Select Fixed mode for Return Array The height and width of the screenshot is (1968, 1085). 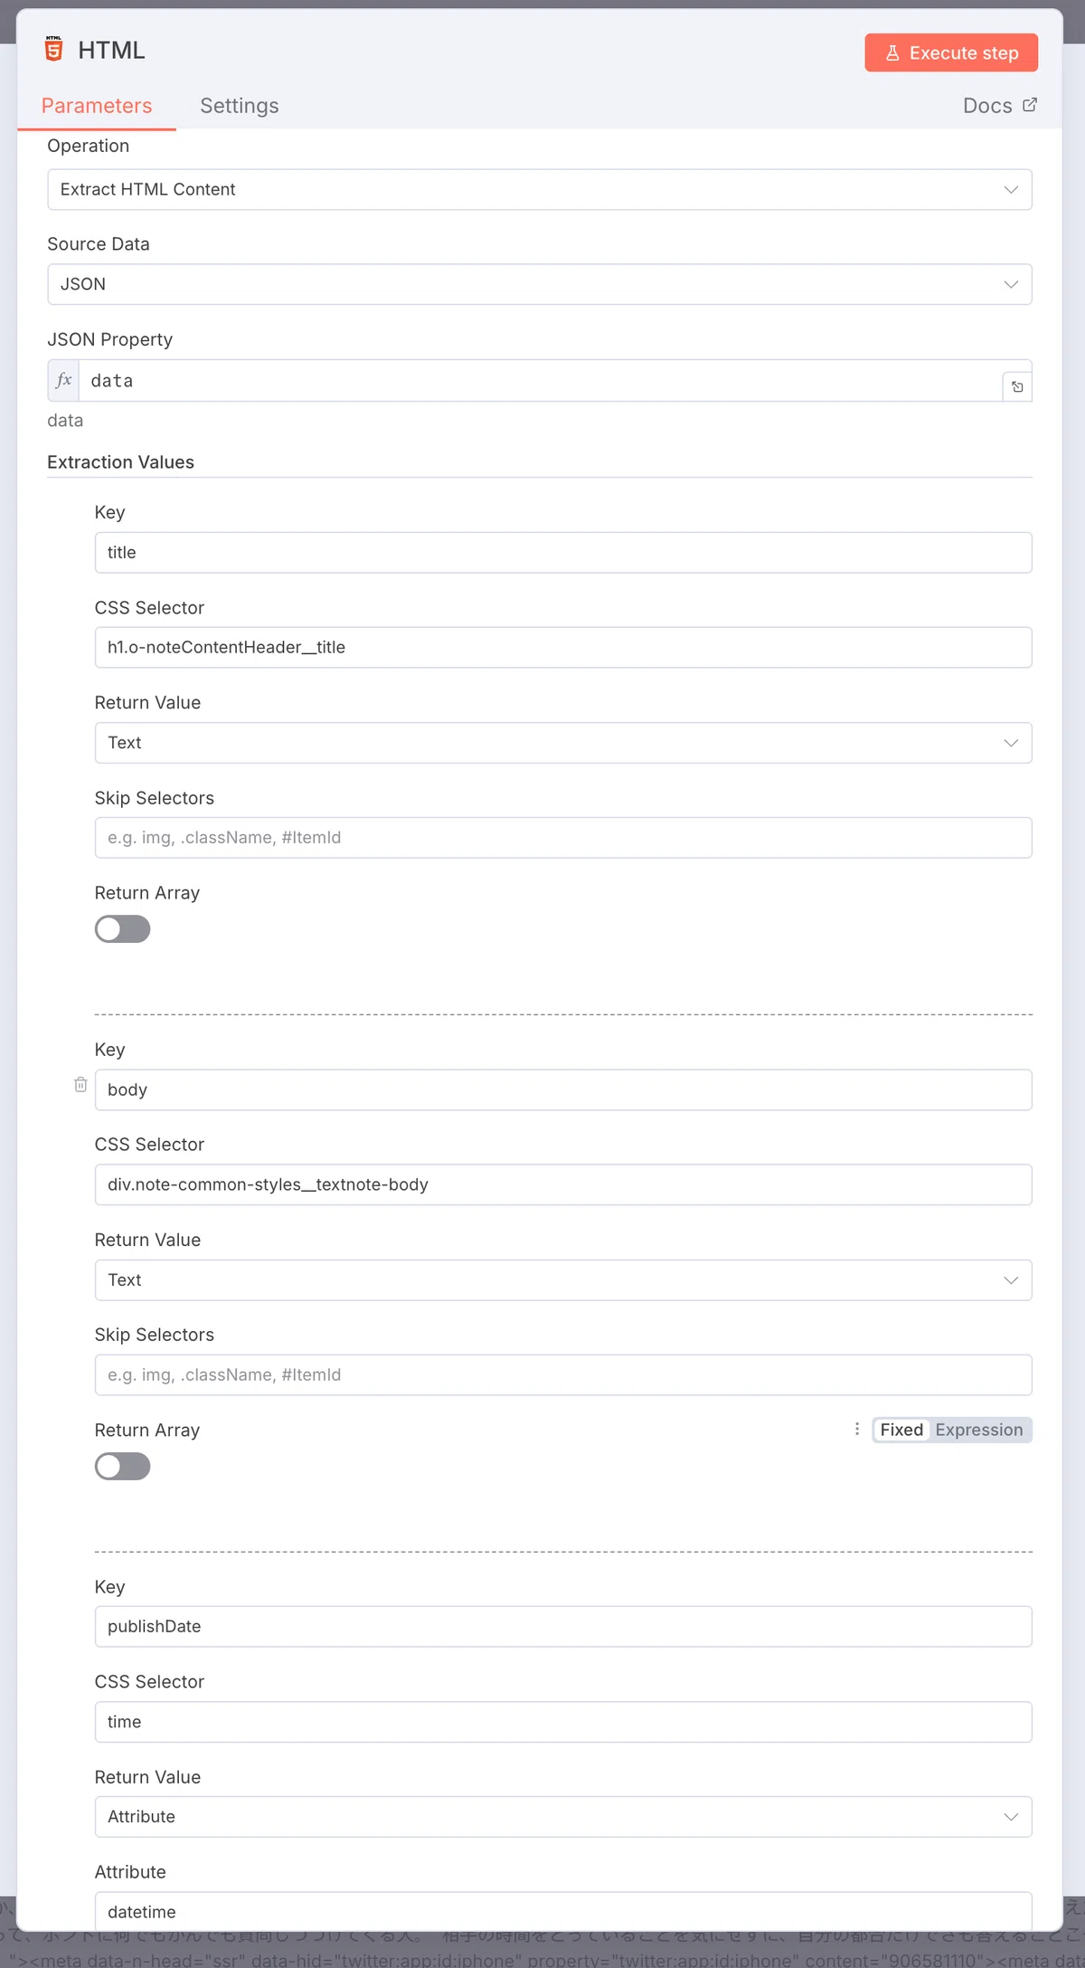coord(901,1430)
